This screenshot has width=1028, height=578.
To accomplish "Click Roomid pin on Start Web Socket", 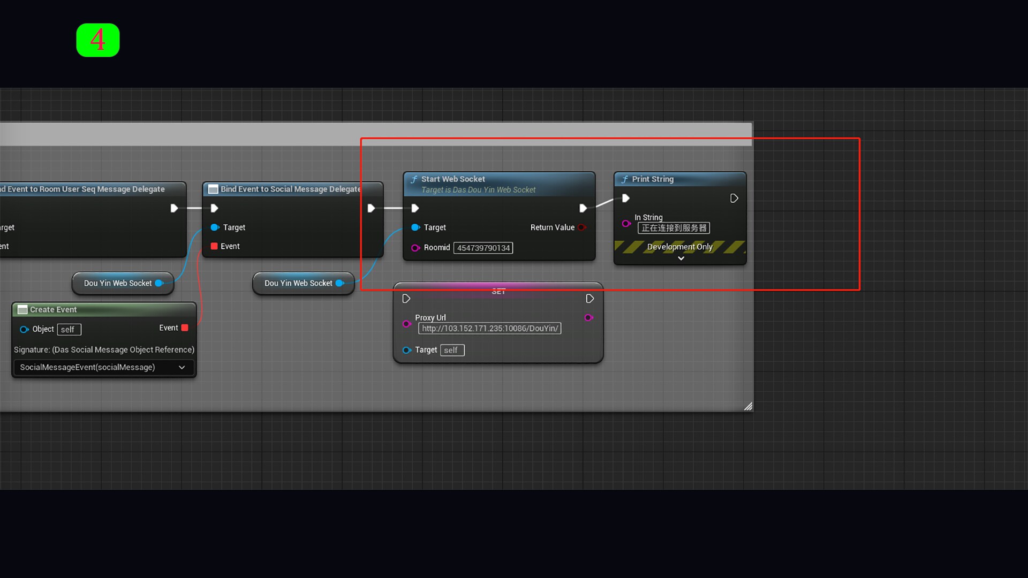I will [x=415, y=248].
